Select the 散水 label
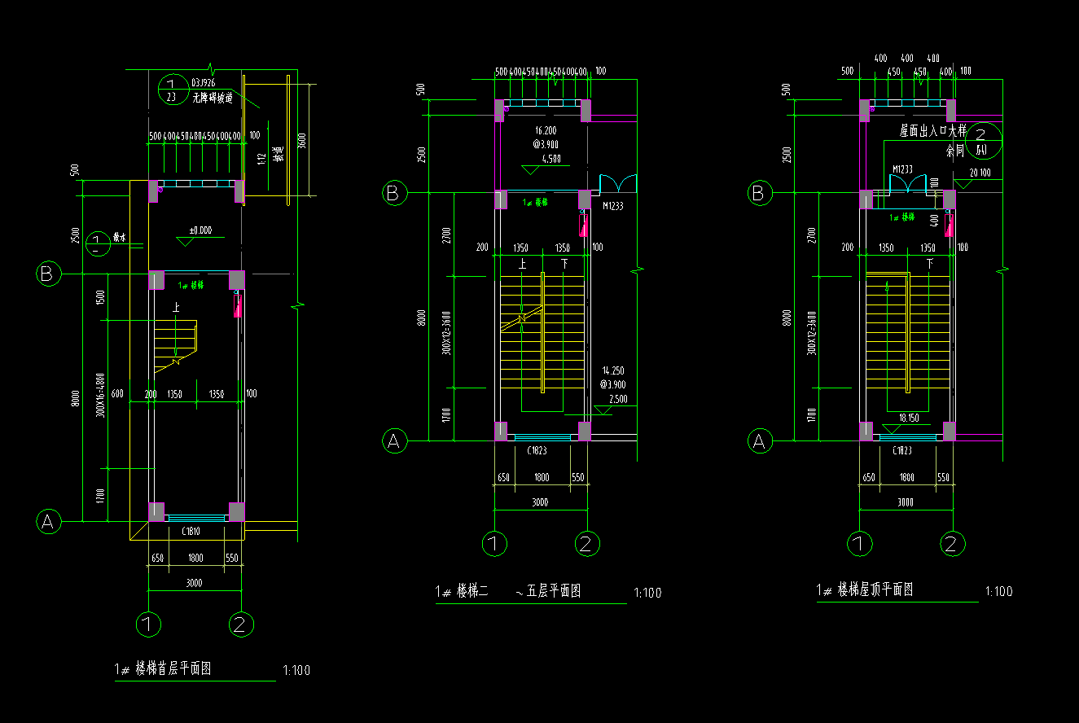Screen dimensions: 1079x723 point(120,239)
